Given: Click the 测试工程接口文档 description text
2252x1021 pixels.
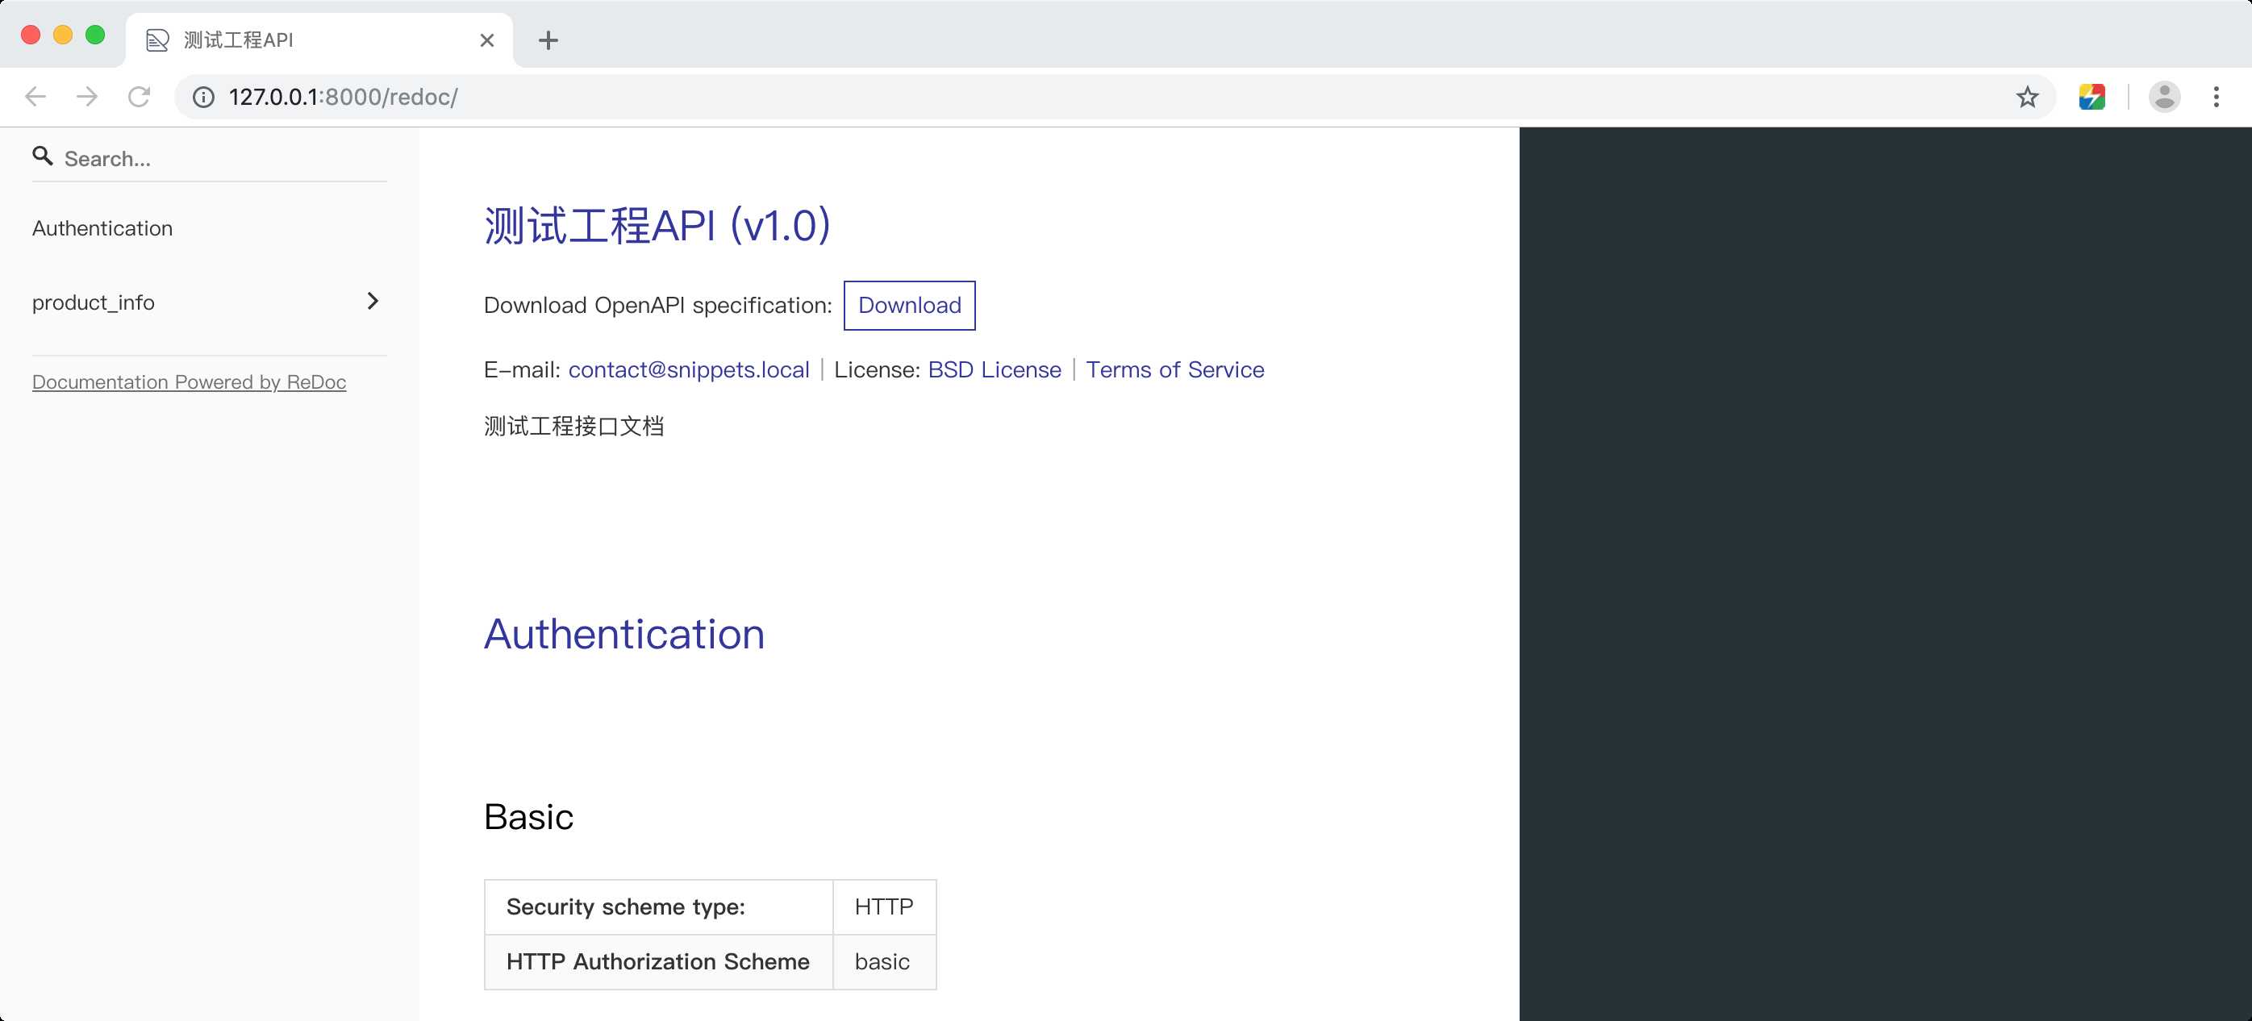Looking at the screenshot, I should tap(574, 427).
